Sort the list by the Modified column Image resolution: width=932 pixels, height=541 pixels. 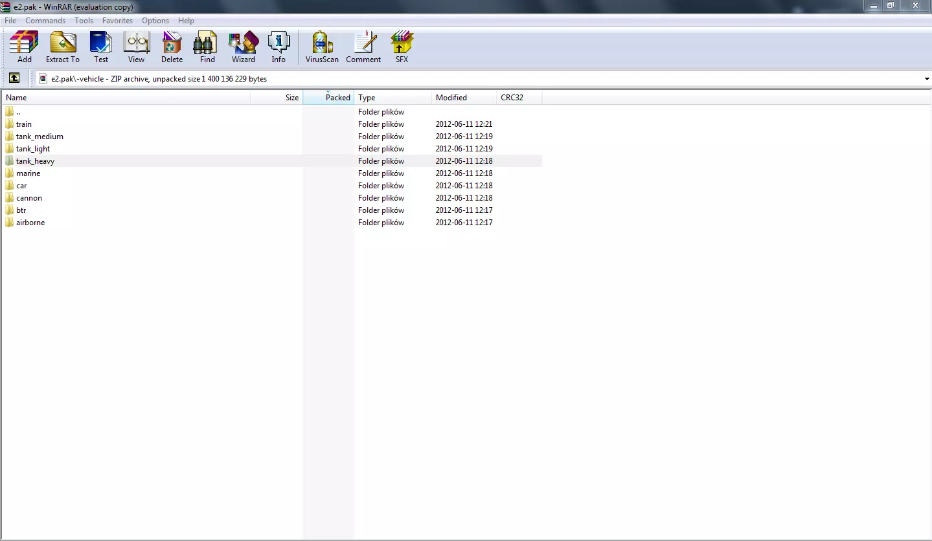[x=464, y=98]
